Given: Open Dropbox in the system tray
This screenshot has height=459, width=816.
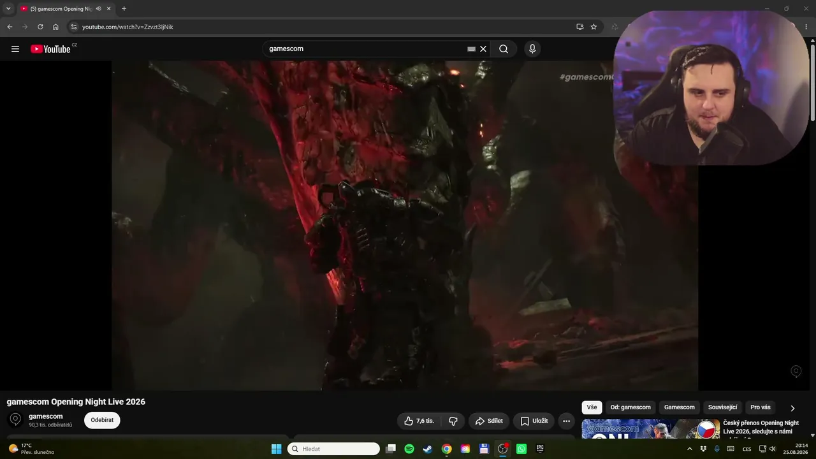Looking at the screenshot, I should pos(703,449).
